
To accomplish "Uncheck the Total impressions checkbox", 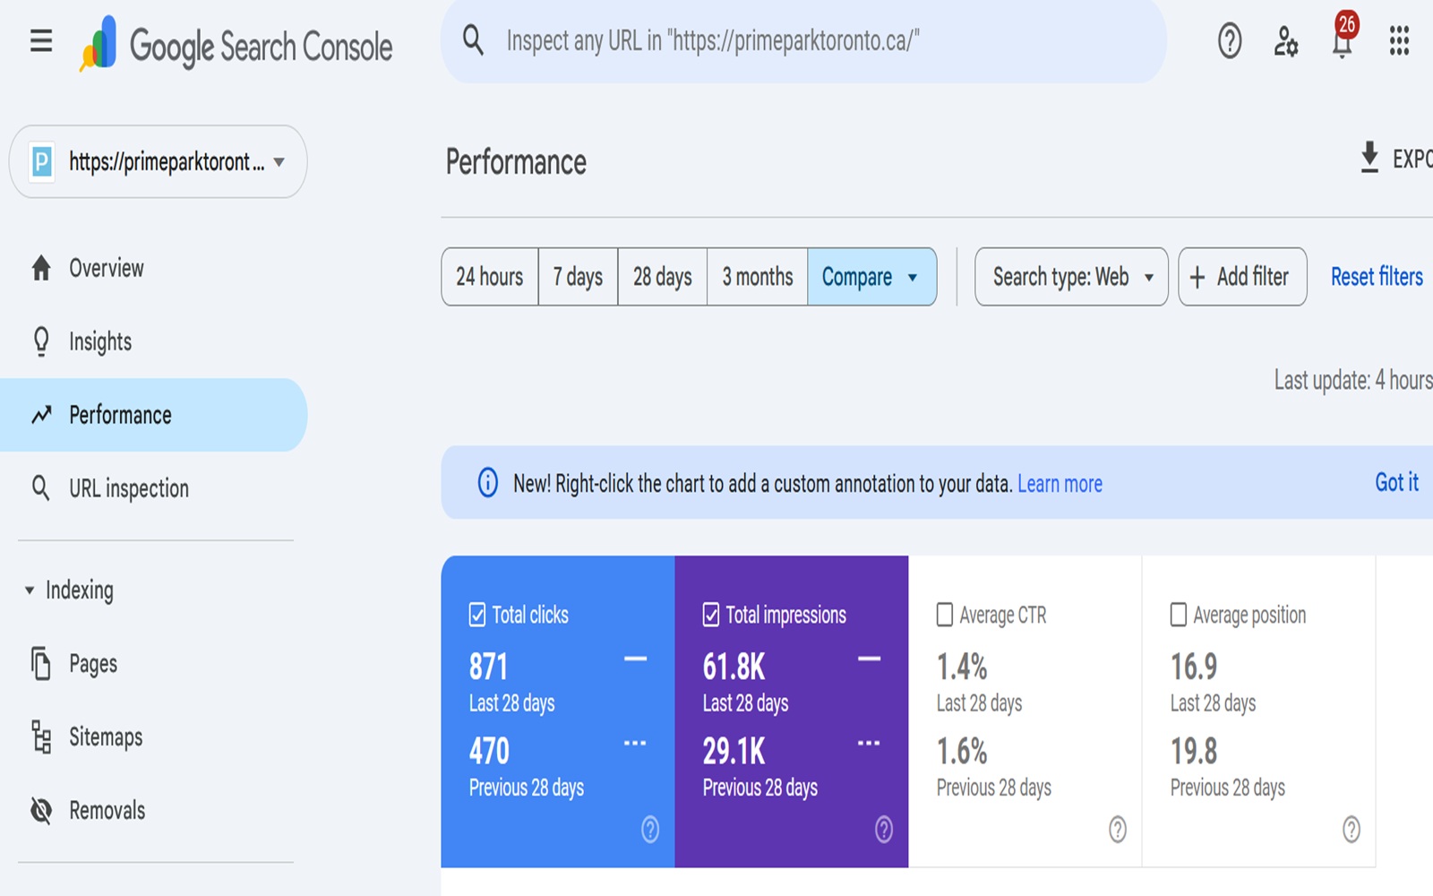I will pyautogui.click(x=712, y=615).
